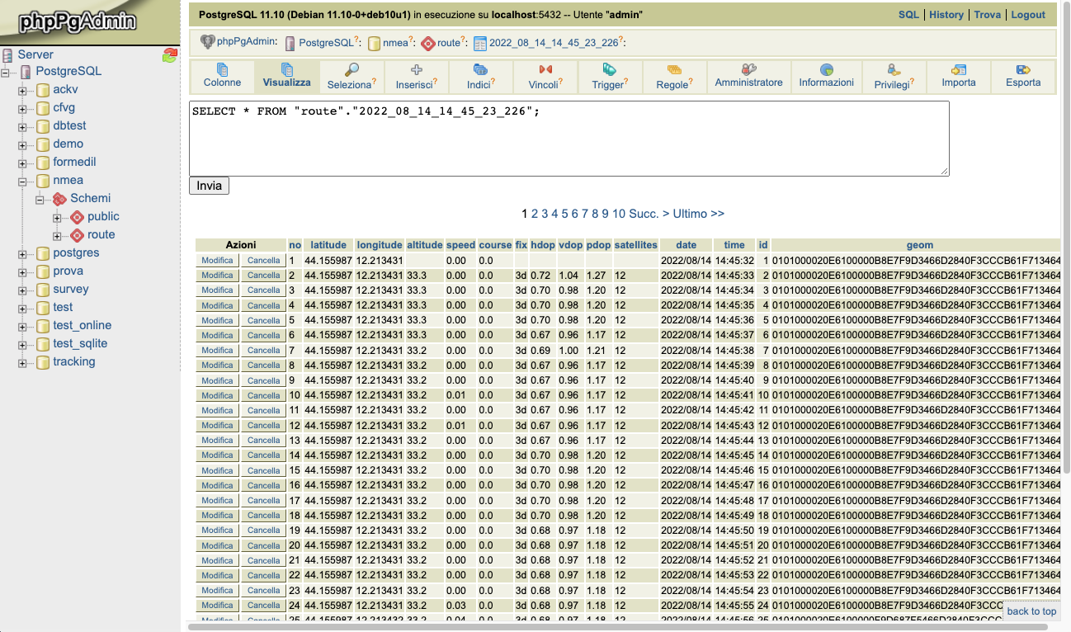
Task: Click the refresh icon beside Server tree
Action: click(170, 55)
